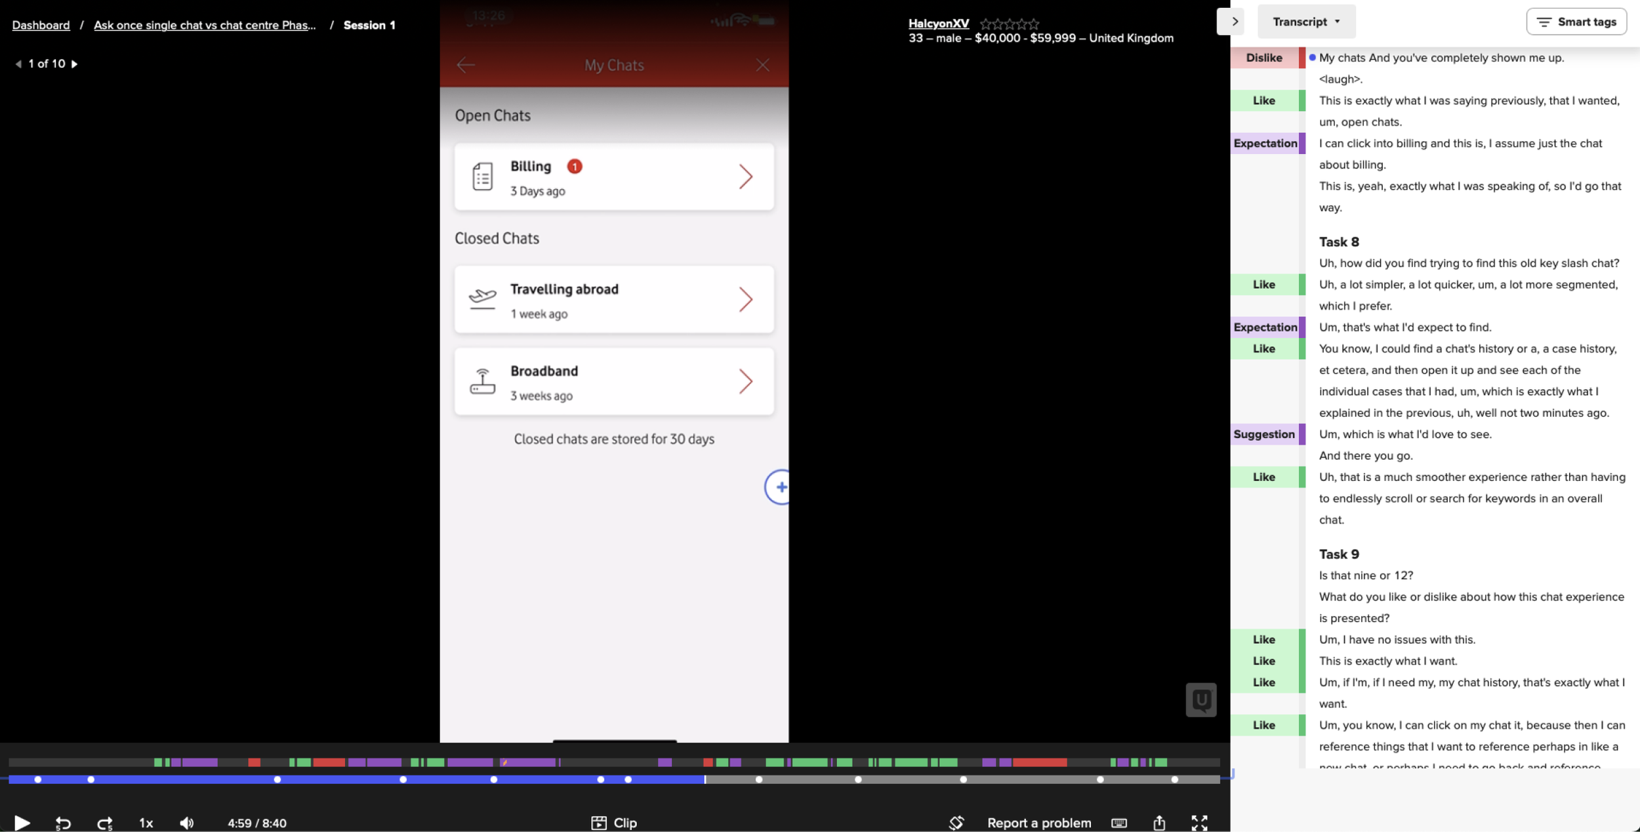Go to previous session arrow

pos(18,64)
